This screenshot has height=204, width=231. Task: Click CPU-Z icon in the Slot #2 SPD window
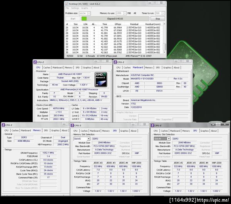click(x=72, y=125)
